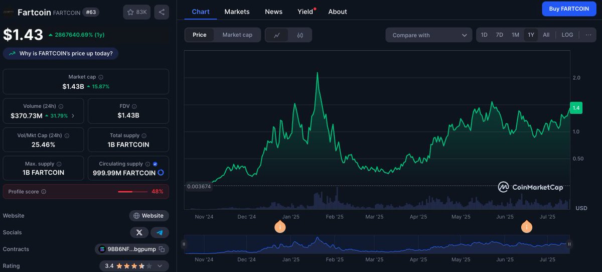Click the Solana chain icon on contract
Image resolution: width=602 pixels, height=272 pixels.
tap(102, 249)
